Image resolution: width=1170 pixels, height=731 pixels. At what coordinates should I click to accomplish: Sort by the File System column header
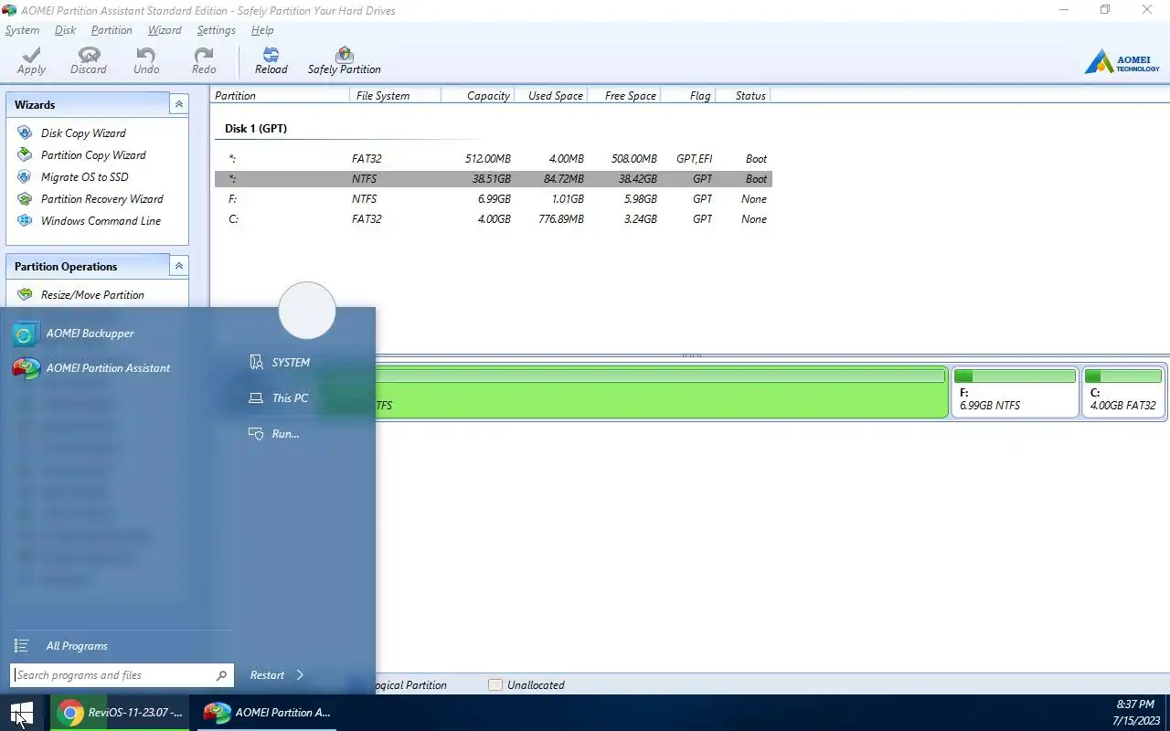click(x=395, y=96)
